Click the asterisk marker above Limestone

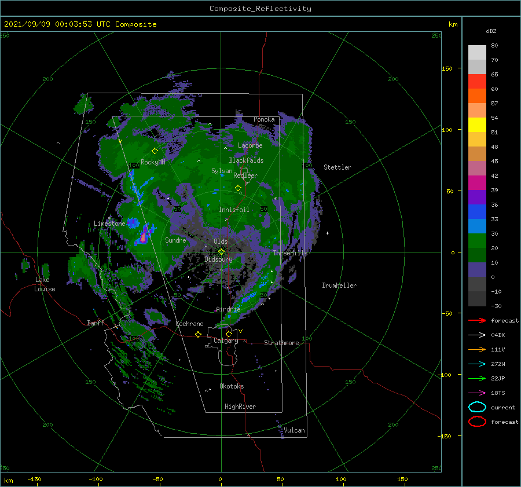pyautogui.click(x=109, y=218)
